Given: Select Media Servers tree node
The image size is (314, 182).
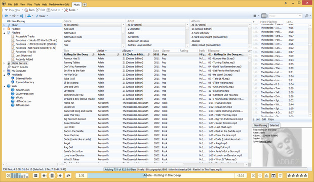Looking at the screenshot, I should click(19, 63).
